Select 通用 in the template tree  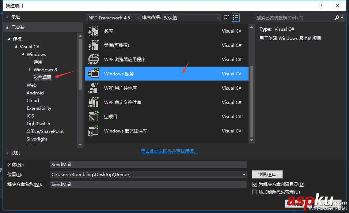(x=38, y=62)
